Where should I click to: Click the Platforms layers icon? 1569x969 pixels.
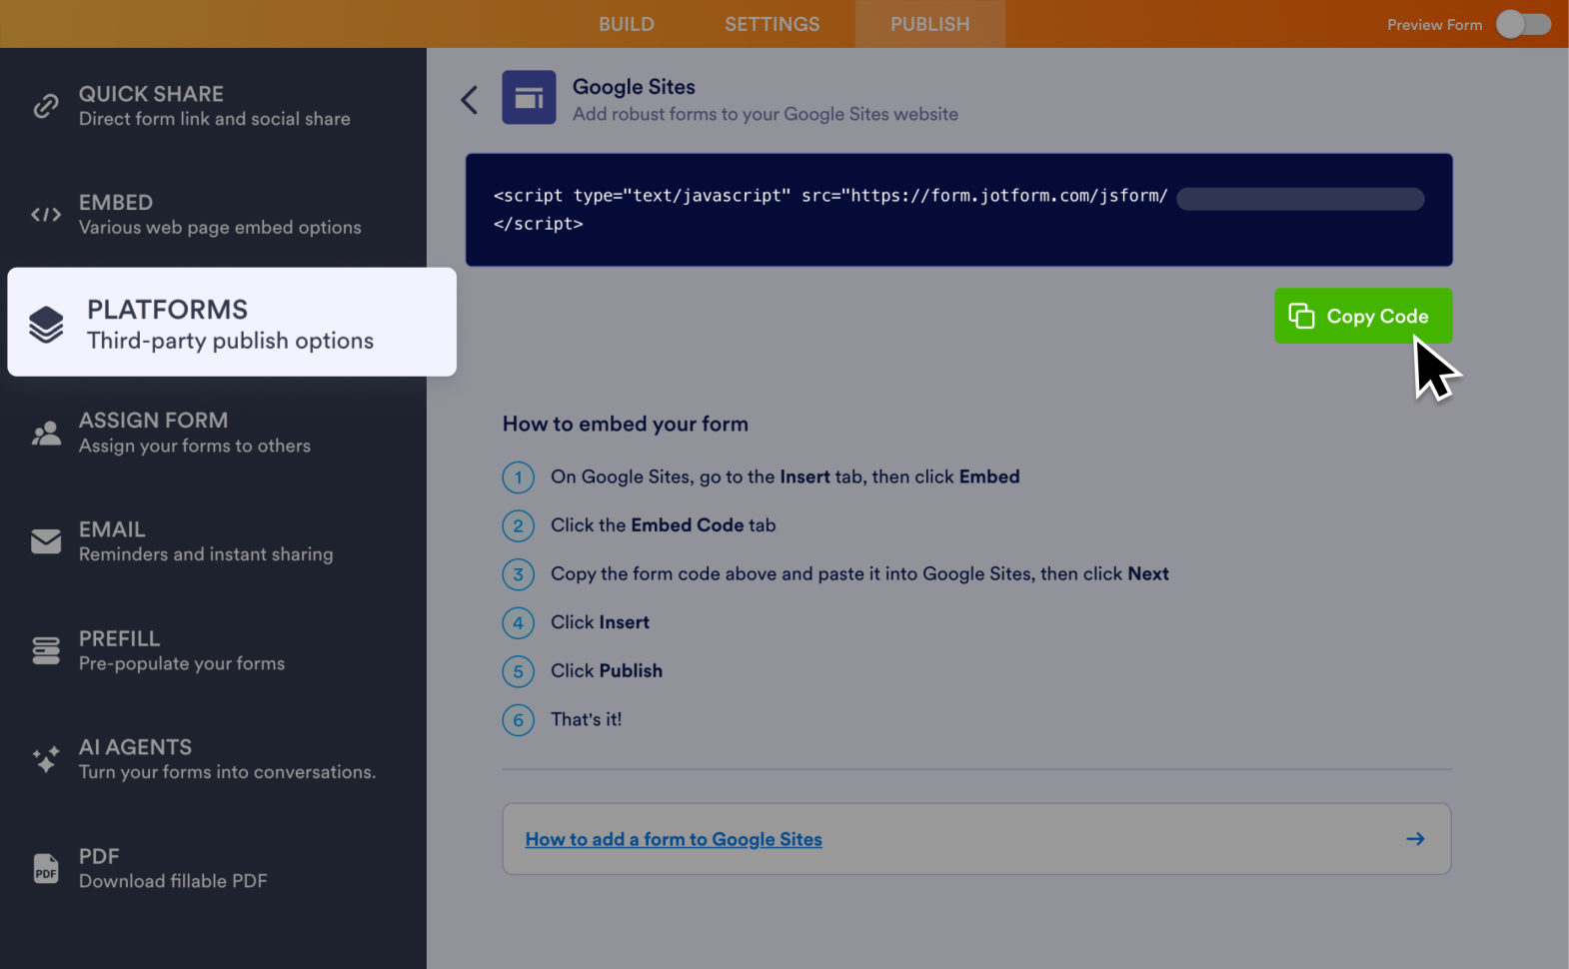click(x=46, y=324)
